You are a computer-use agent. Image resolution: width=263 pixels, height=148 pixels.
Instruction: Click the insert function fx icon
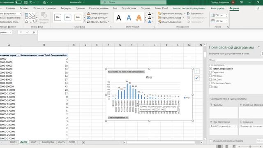click(x=34, y=32)
